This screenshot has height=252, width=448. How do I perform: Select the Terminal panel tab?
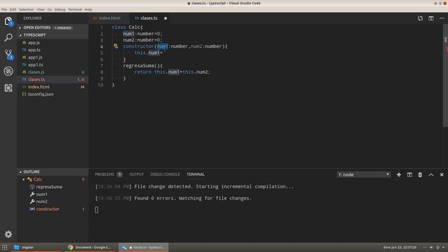[x=195, y=174]
